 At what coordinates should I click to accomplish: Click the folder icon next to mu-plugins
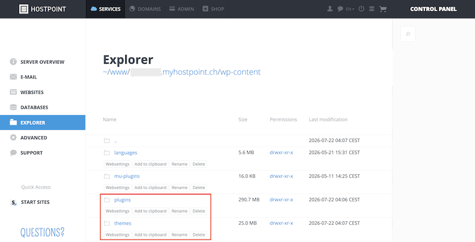click(x=107, y=176)
